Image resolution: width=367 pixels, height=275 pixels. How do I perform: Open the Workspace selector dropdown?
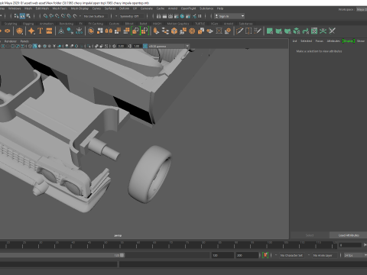tap(362, 9)
